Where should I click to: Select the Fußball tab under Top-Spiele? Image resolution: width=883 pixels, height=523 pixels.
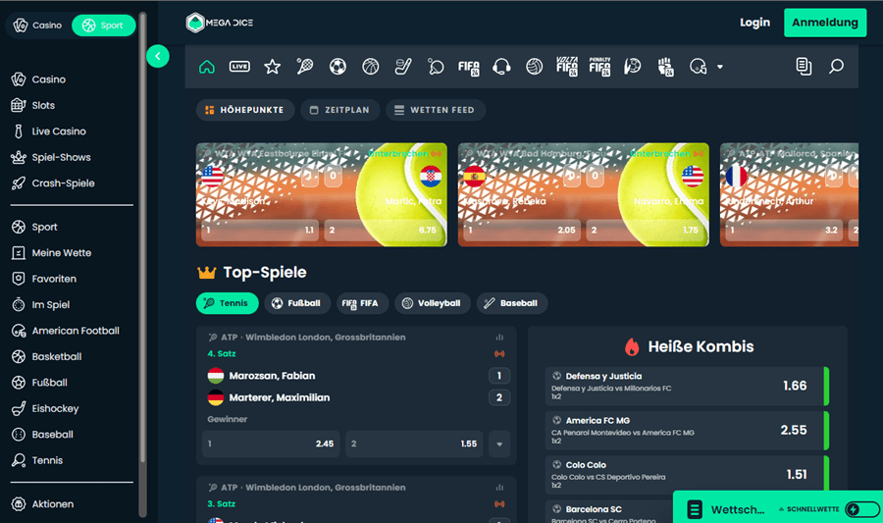coord(295,303)
